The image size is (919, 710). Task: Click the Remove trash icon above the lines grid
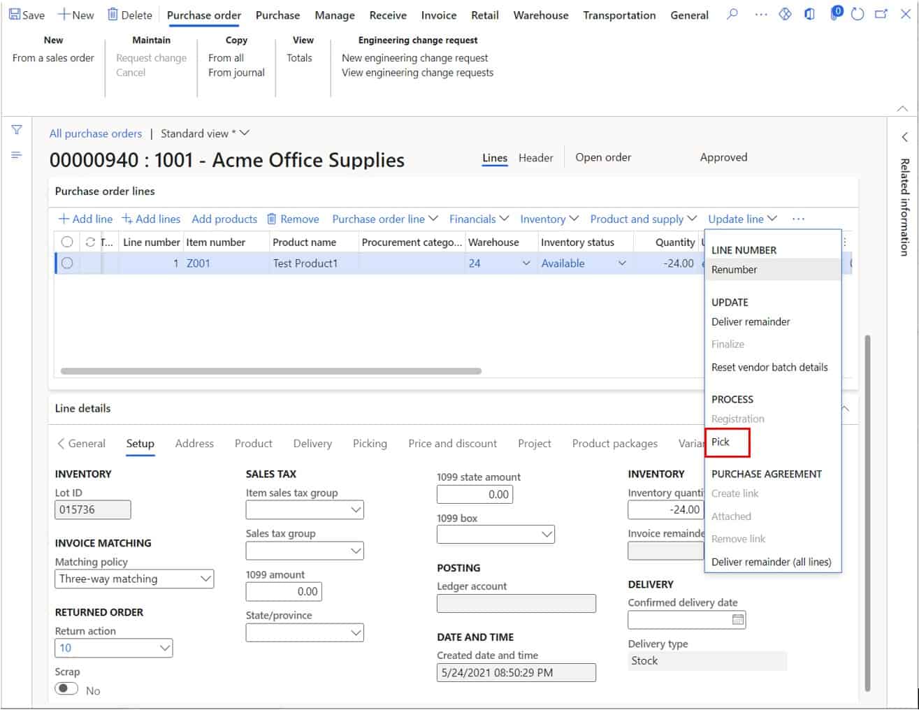[x=271, y=219]
